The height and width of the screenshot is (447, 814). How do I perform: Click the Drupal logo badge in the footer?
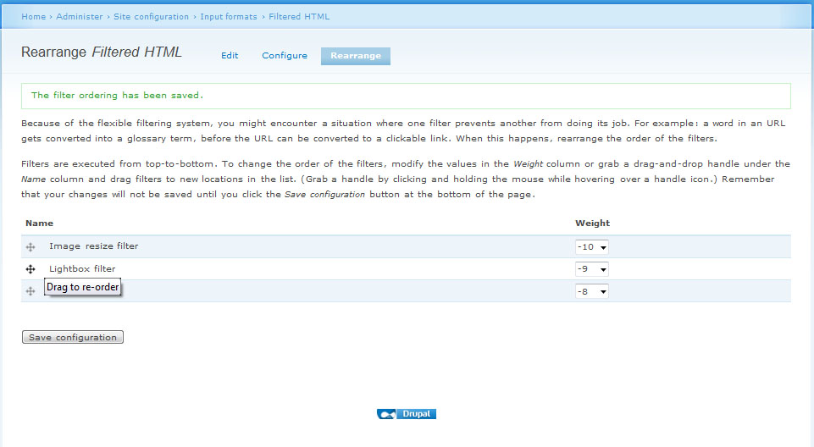pos(407,414)
